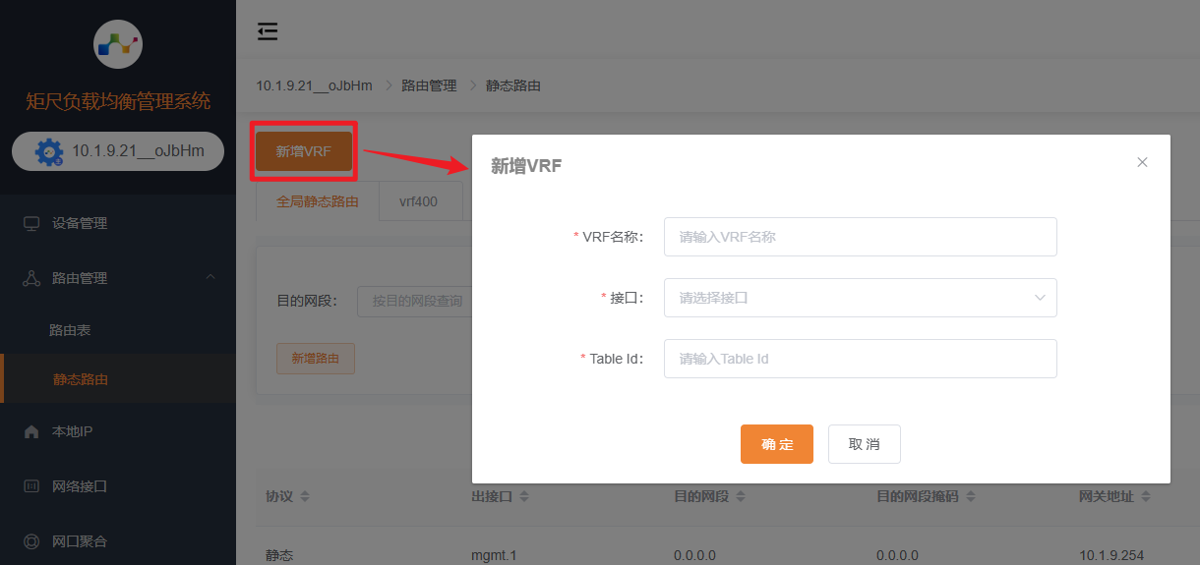Click the VRF名称 input field
This screenshot has width=1200, height=565.
pyautogui.click(x=860, y=237)
